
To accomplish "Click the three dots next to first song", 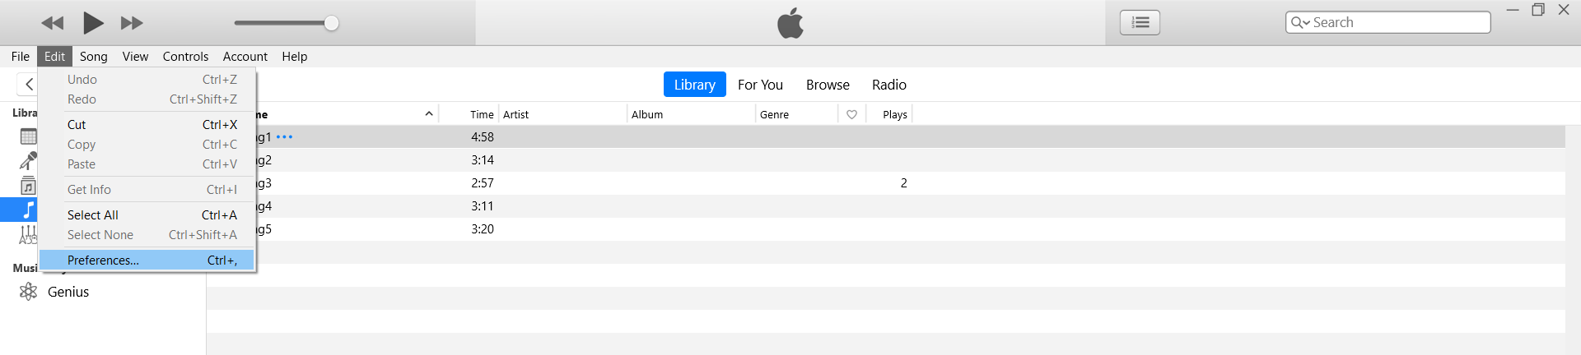I will [x=285, y=137].
